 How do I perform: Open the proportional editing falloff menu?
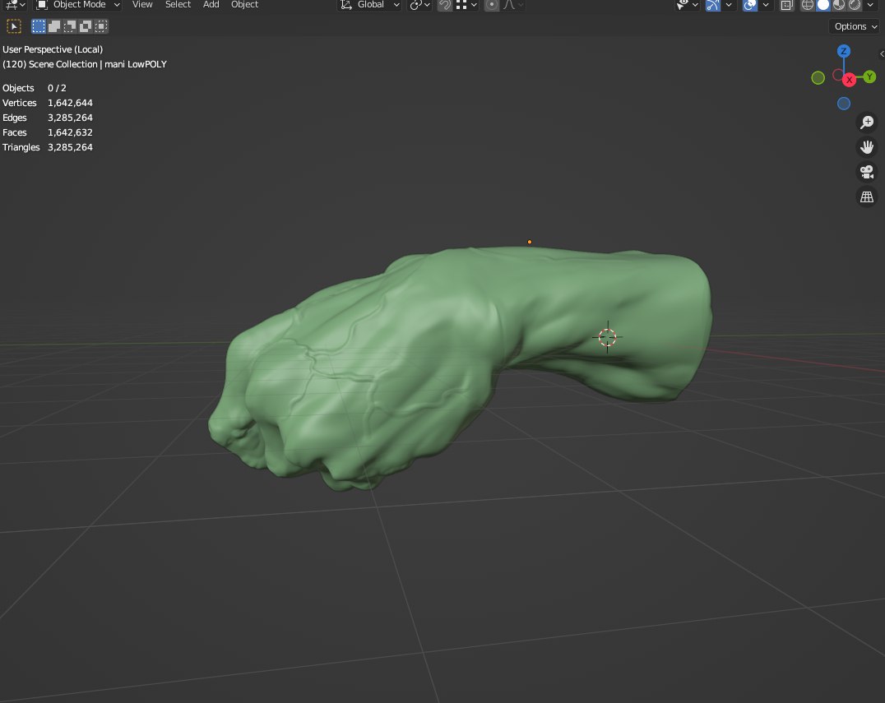pos(513,4)
